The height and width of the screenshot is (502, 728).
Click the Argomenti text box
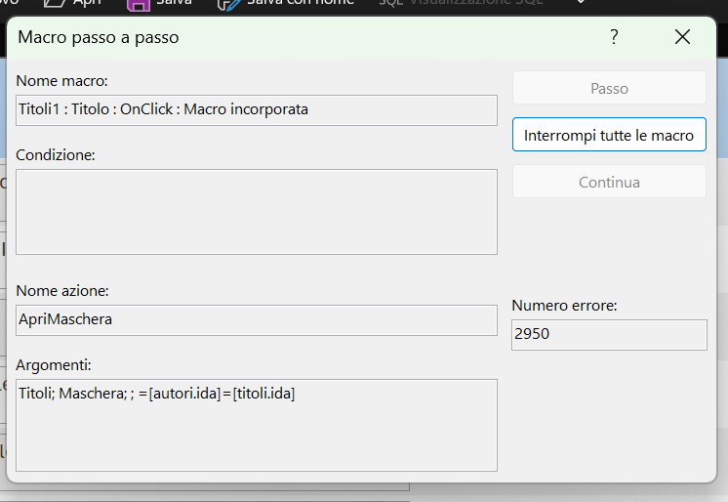point(257,425)
